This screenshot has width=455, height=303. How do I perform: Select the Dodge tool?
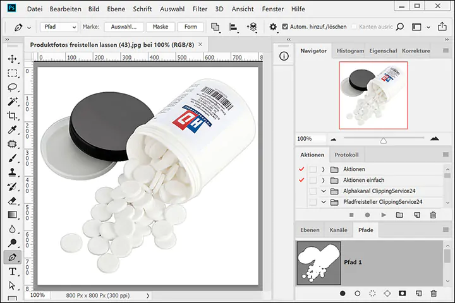click(x=12, y=242)
